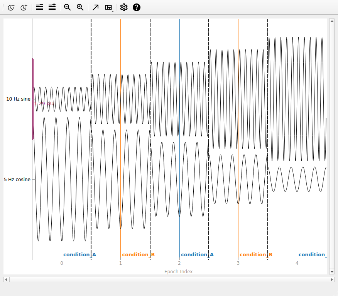Open the overview bar dropdown button
Viewport: 338px width, 296px height.
pyautogui.click(x=109, y=8)
